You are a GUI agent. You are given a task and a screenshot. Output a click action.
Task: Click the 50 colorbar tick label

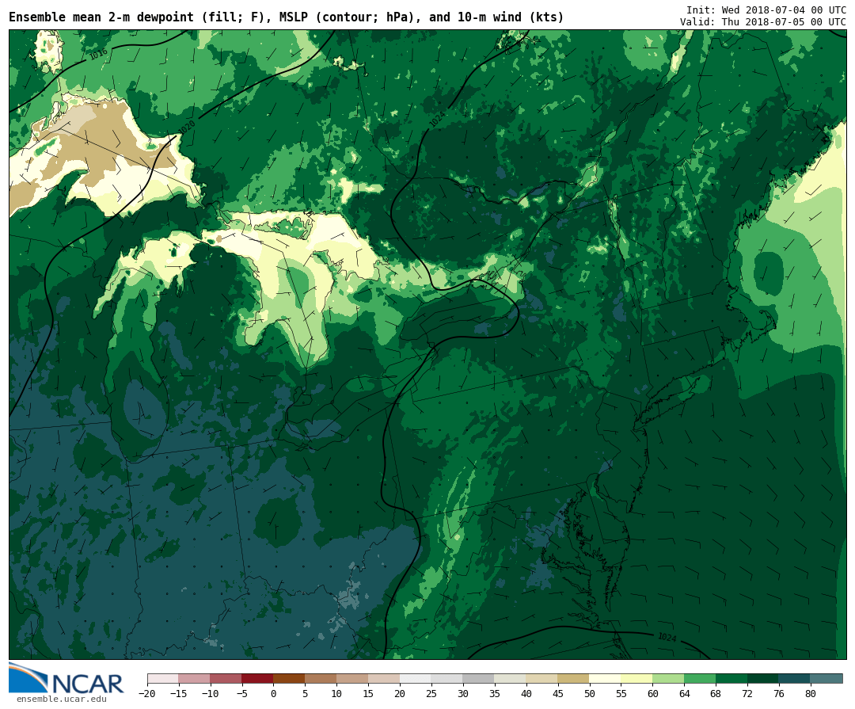(590, 694)
